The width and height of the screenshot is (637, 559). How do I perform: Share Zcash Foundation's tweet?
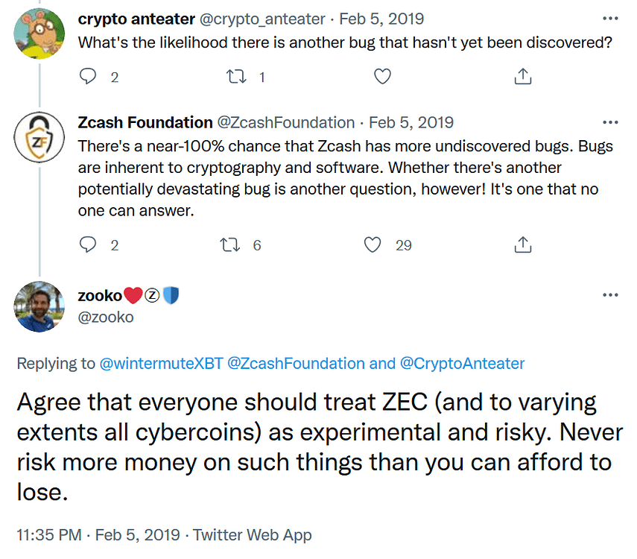pyautogui.click(x=523, y=244)
